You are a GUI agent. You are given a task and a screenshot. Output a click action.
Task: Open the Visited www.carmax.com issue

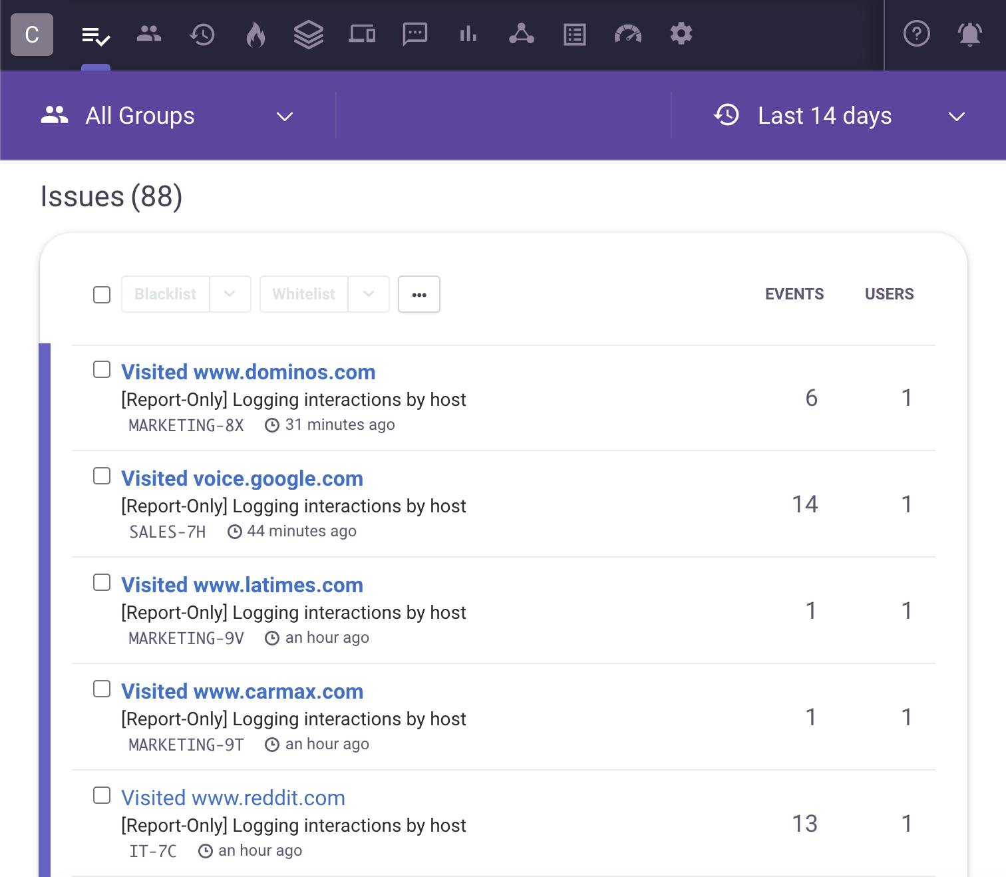[242, 691]
